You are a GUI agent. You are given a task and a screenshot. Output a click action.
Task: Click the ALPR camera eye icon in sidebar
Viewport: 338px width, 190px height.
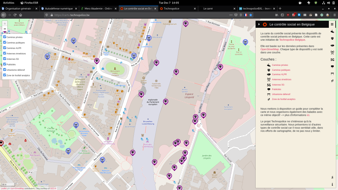(x=332, y=46)
